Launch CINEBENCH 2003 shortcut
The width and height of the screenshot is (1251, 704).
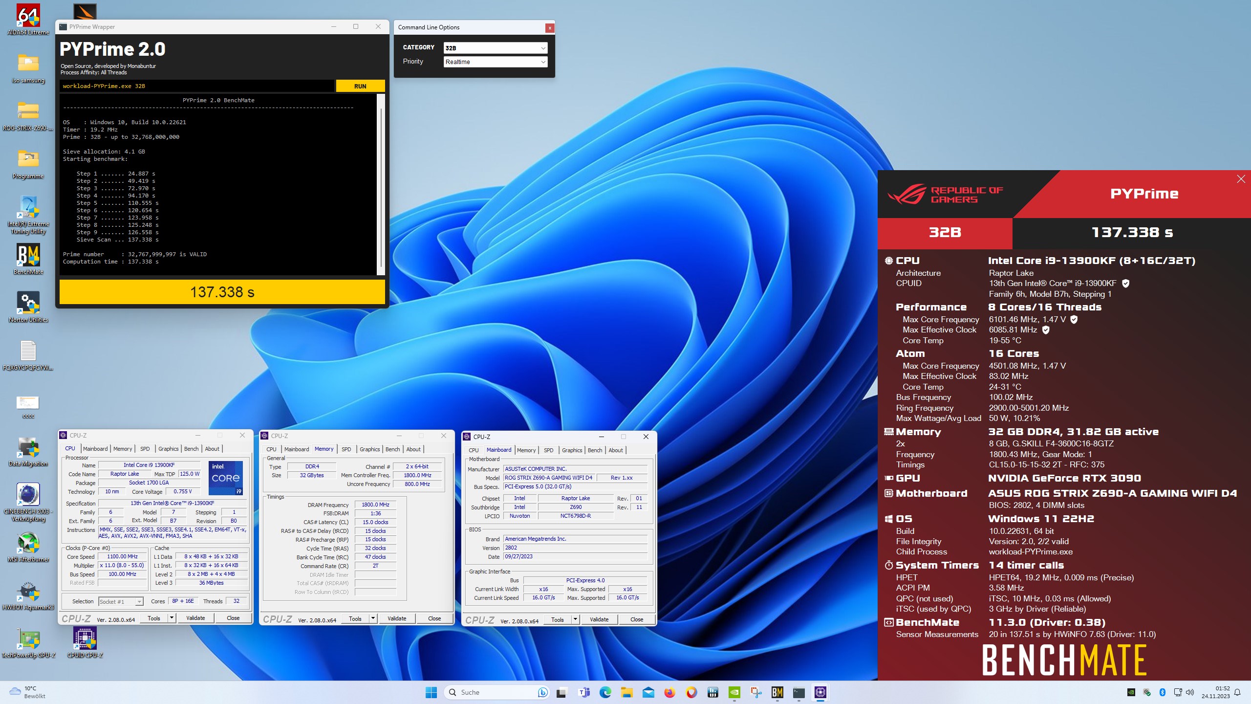coord(28,503)
